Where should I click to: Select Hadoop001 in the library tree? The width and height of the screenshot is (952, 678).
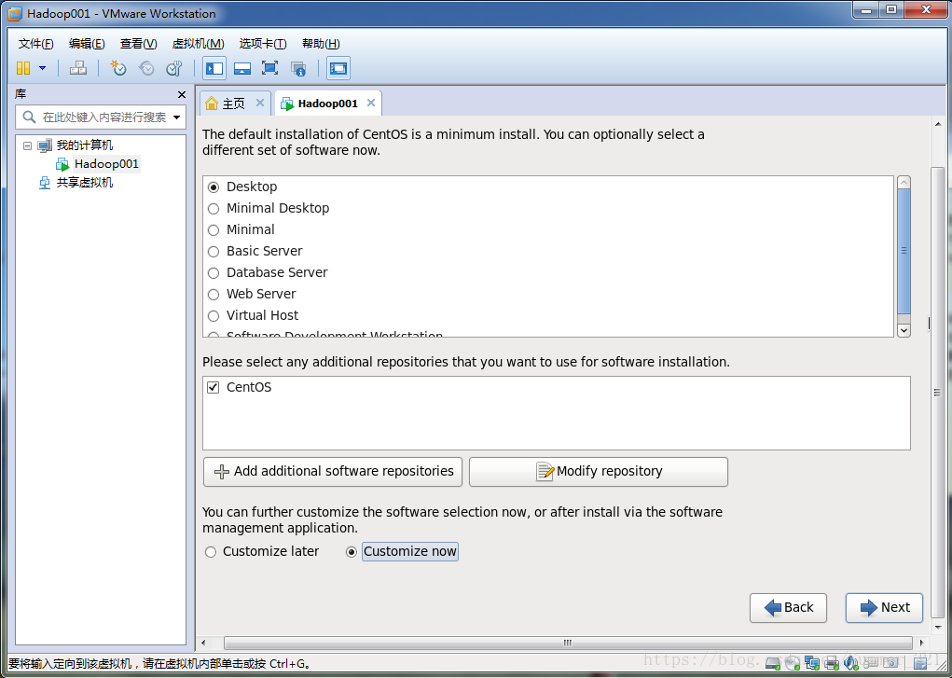[x=106, y=164]
